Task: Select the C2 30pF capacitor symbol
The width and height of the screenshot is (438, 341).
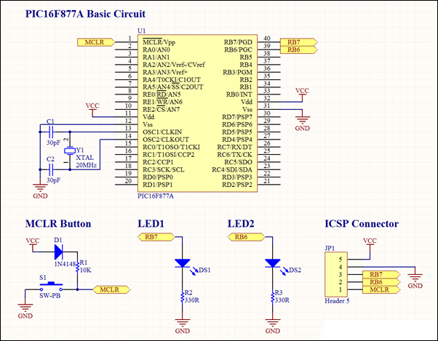Action: point(51,169)
